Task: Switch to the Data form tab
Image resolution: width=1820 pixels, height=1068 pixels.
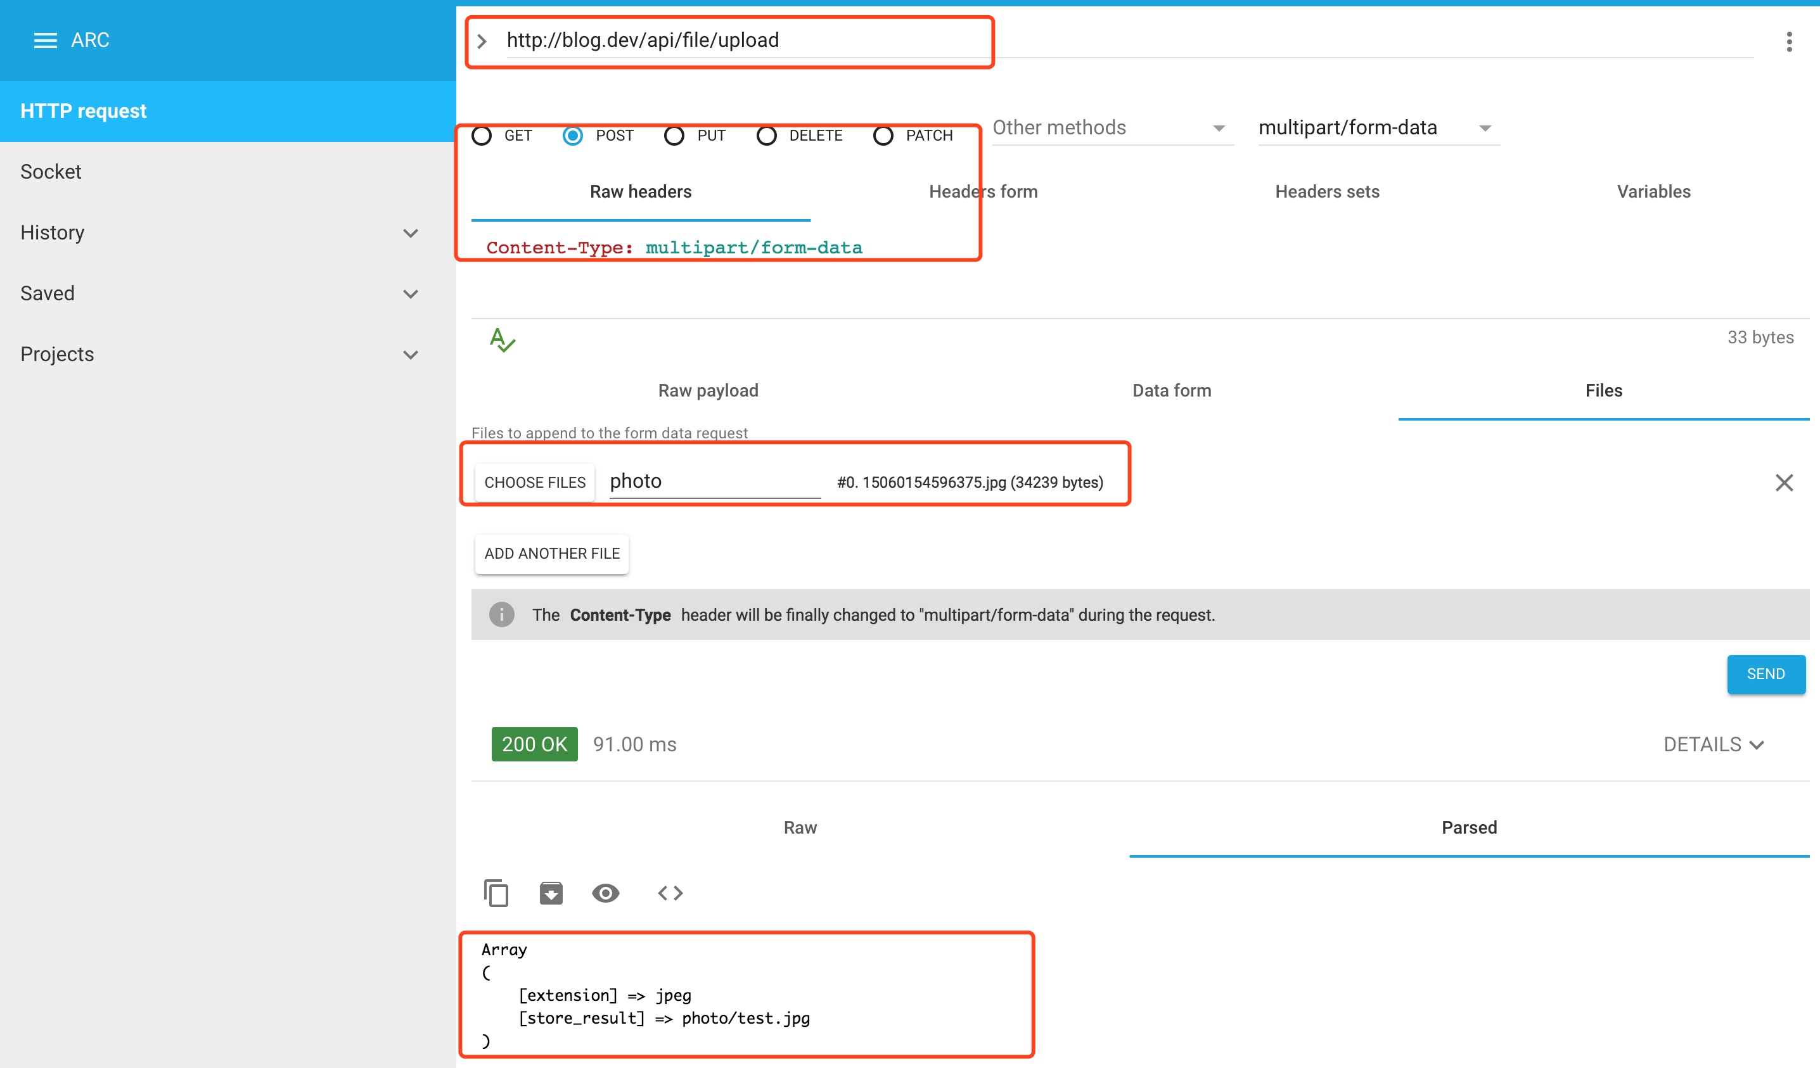Action: click(1172, 391)
